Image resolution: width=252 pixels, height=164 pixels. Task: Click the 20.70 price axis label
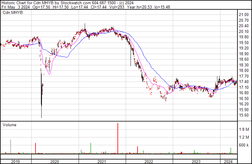tap(243, 20)
